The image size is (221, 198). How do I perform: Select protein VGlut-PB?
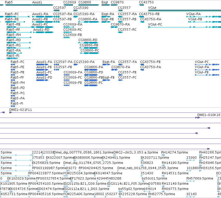click(207, 75)
